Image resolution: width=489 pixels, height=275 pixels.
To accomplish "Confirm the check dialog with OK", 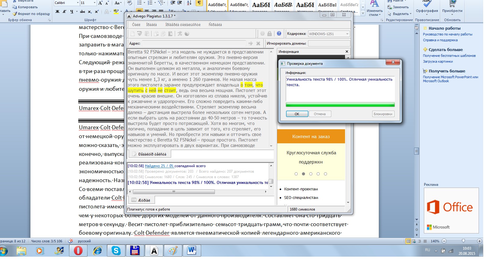I will click(297, 114).
